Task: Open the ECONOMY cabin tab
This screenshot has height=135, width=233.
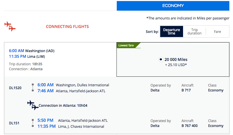Action: click(173, 6)
